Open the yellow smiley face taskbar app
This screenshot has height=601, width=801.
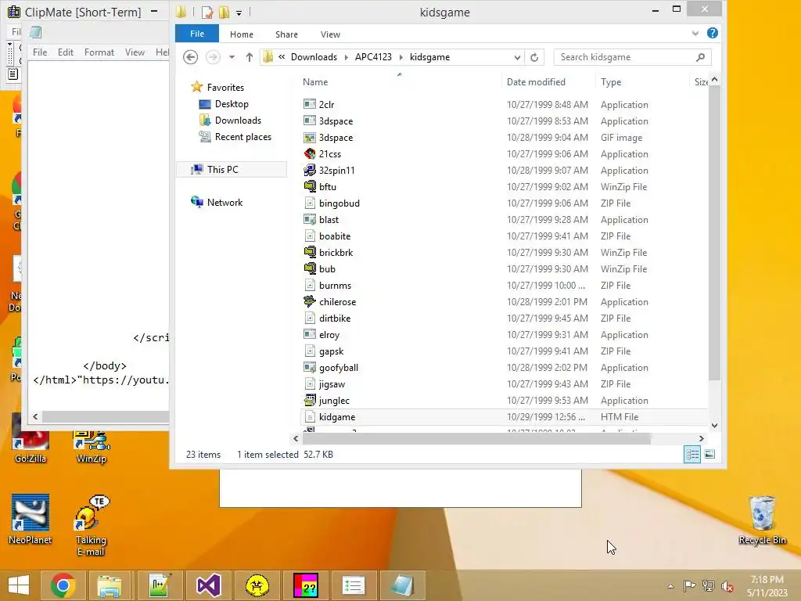(x=257, y=585)
